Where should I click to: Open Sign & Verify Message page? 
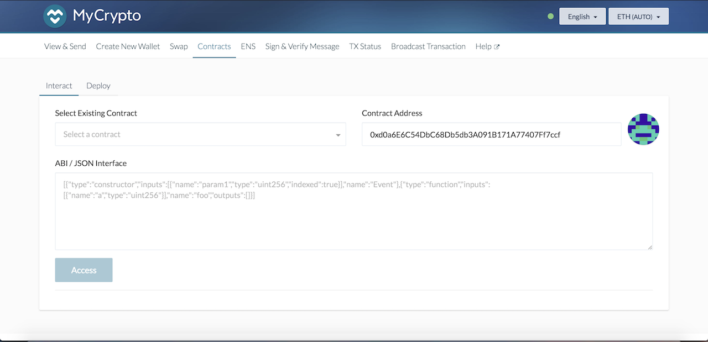[302, 46]
